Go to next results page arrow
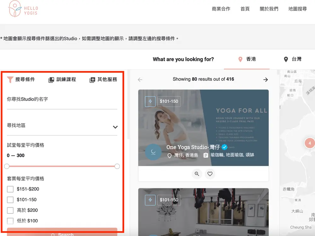This screenshot has width=315, height=236. (265, 80)
